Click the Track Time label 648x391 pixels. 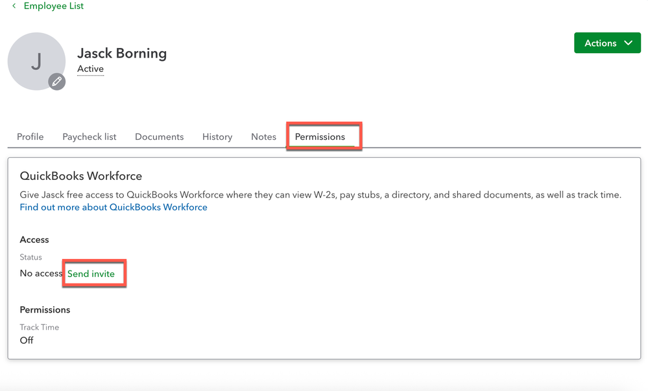[40, 327]
